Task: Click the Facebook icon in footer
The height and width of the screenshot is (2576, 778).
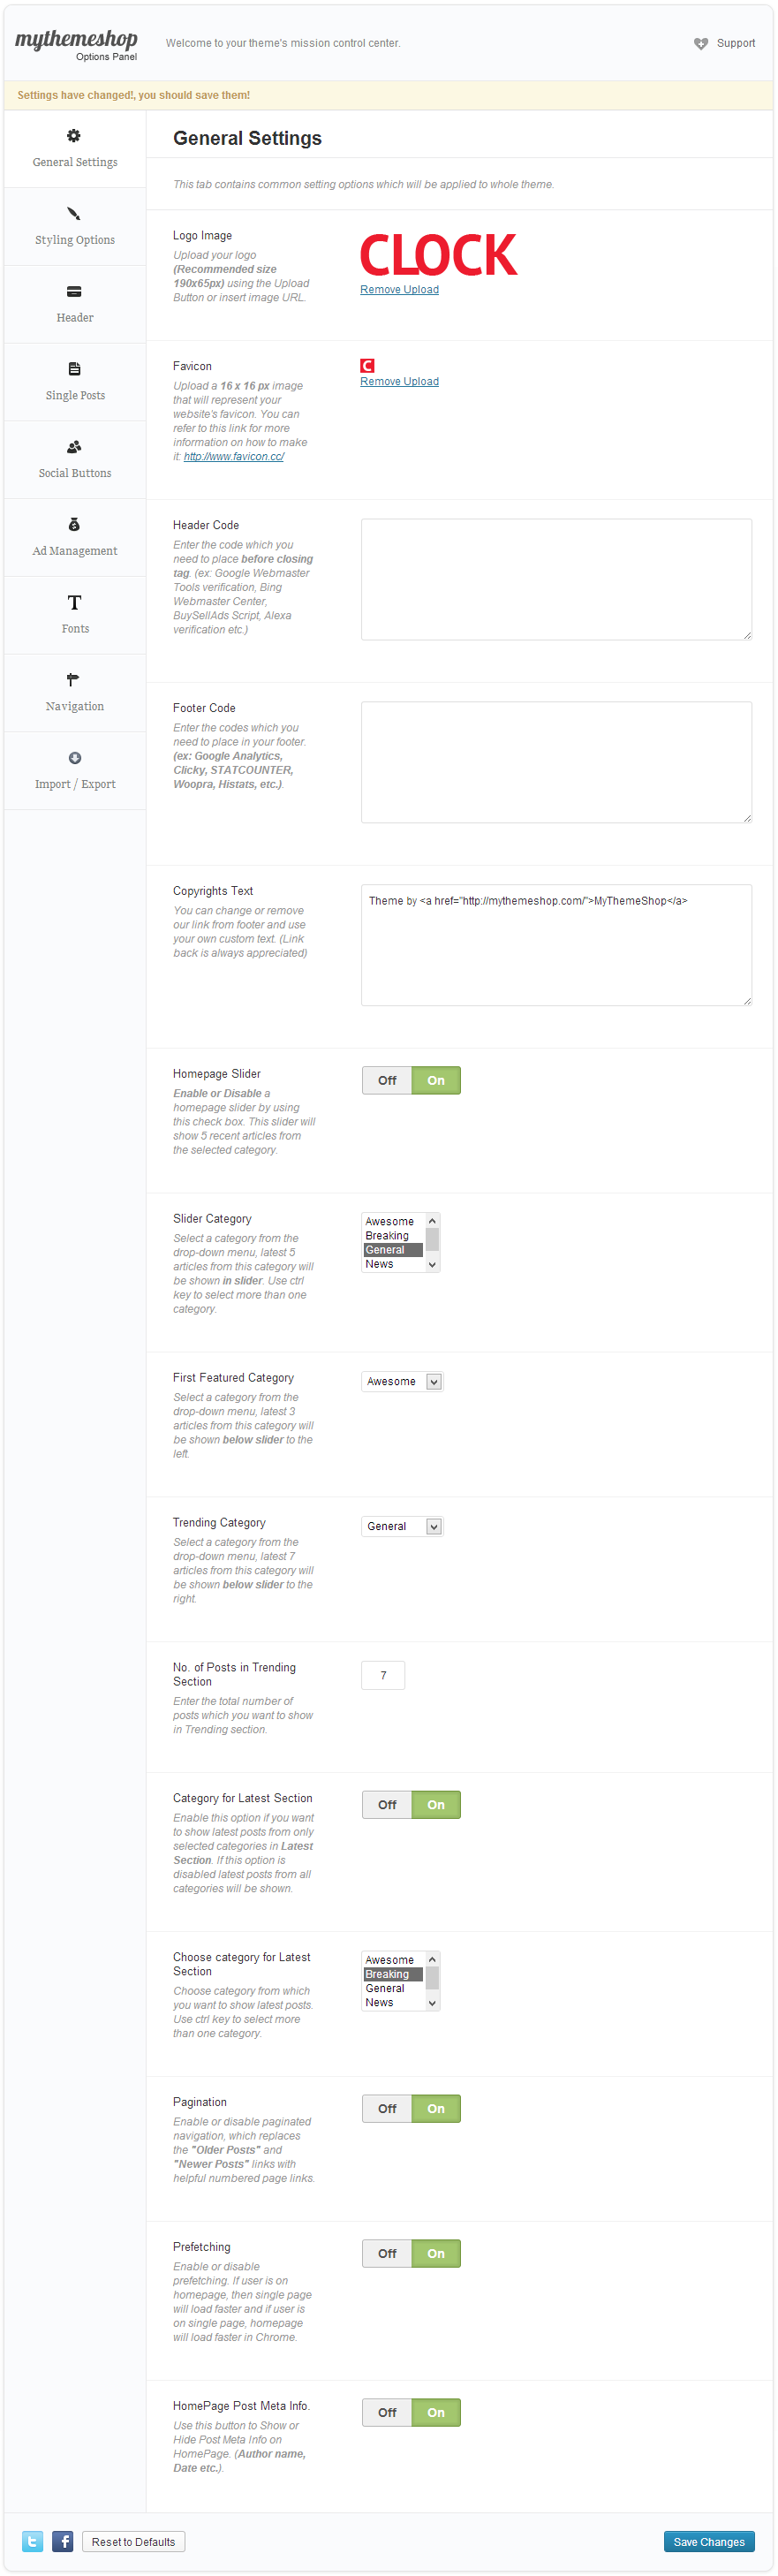Action: click(63, 2541)
